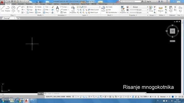
Task: Toggle hardware acceleration blue circle icon
Action: click(x=172, y=97)
